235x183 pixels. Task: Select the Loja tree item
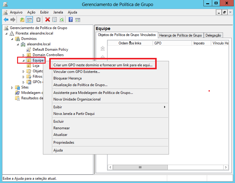point(36,66)
